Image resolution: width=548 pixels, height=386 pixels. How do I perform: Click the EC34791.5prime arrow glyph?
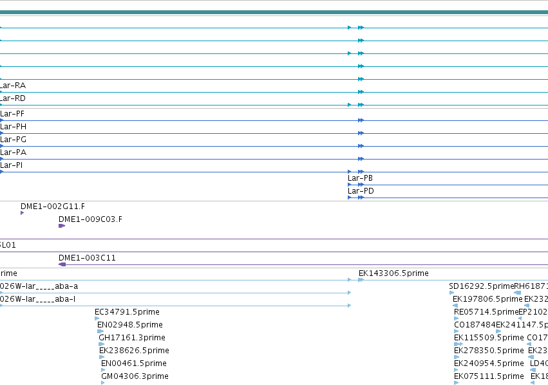tap(97, 318)
